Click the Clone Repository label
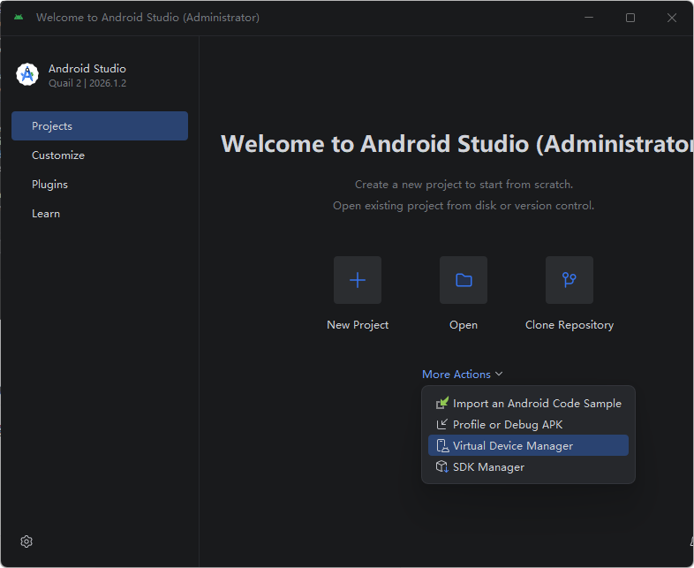 [x=570, y=325]
